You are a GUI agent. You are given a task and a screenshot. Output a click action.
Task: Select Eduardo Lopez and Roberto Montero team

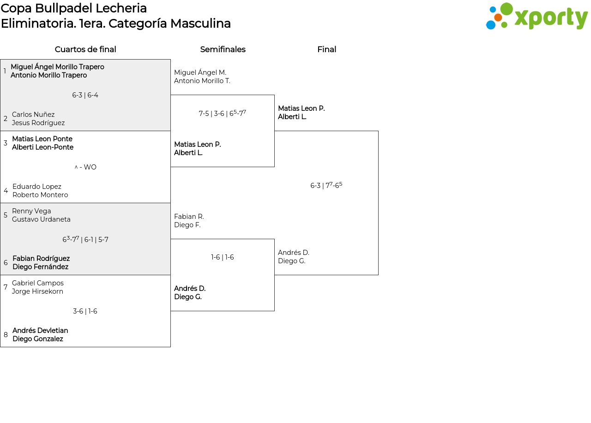coord(40,191)
